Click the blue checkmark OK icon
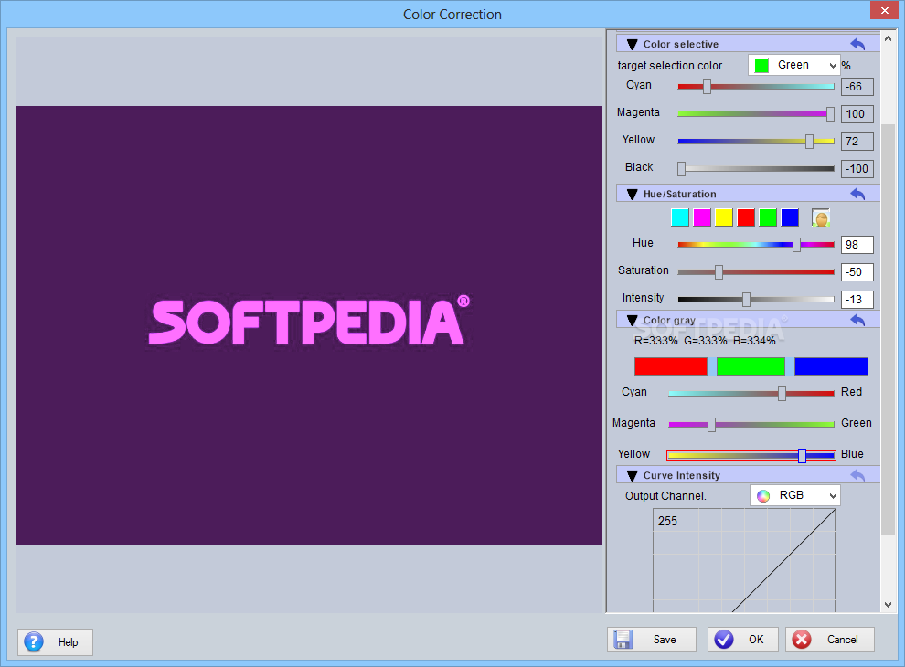The height and width of the screenshot is (667, 905). pos(724,640)
